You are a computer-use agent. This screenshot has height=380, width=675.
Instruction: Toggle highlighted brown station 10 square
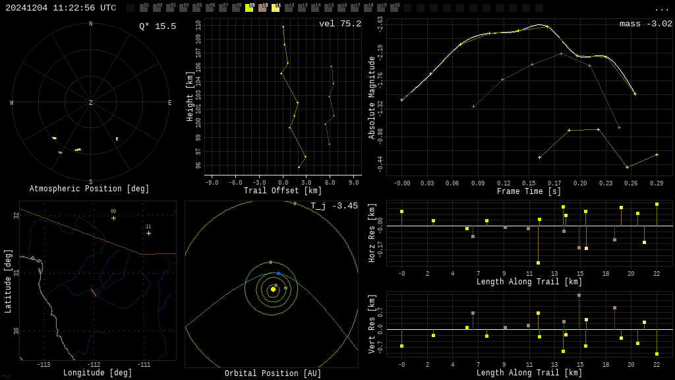262,8
